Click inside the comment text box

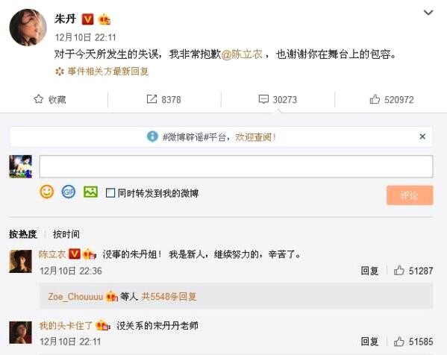pos(236,166)
